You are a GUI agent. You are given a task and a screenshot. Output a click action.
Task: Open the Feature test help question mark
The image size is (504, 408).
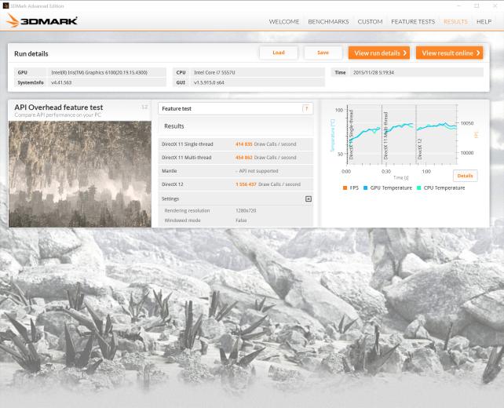[x=307, y=108]
